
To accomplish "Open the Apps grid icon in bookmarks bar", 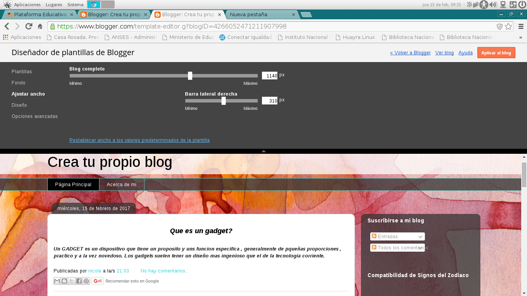I will 5,37.
